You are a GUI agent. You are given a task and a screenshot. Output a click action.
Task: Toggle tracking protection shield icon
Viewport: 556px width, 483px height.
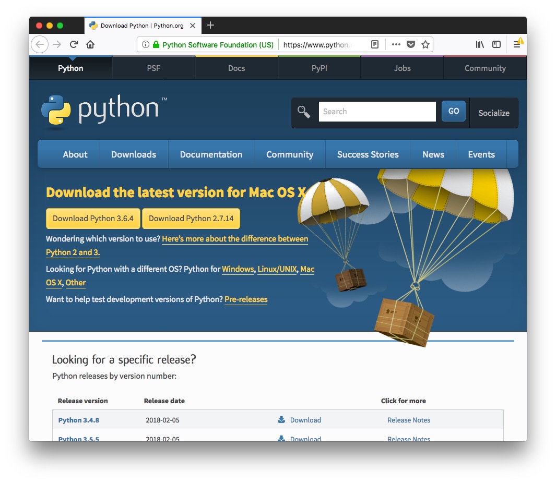click(x=410, y=44)
